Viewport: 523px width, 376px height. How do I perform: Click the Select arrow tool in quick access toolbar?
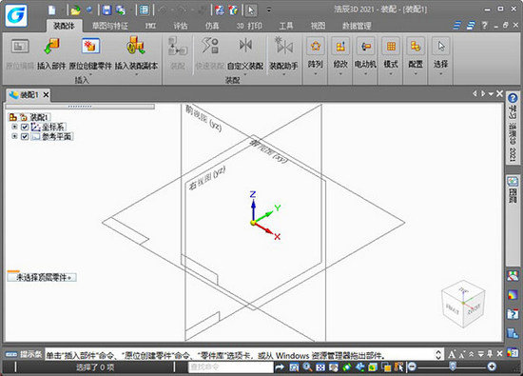[251, 10]
